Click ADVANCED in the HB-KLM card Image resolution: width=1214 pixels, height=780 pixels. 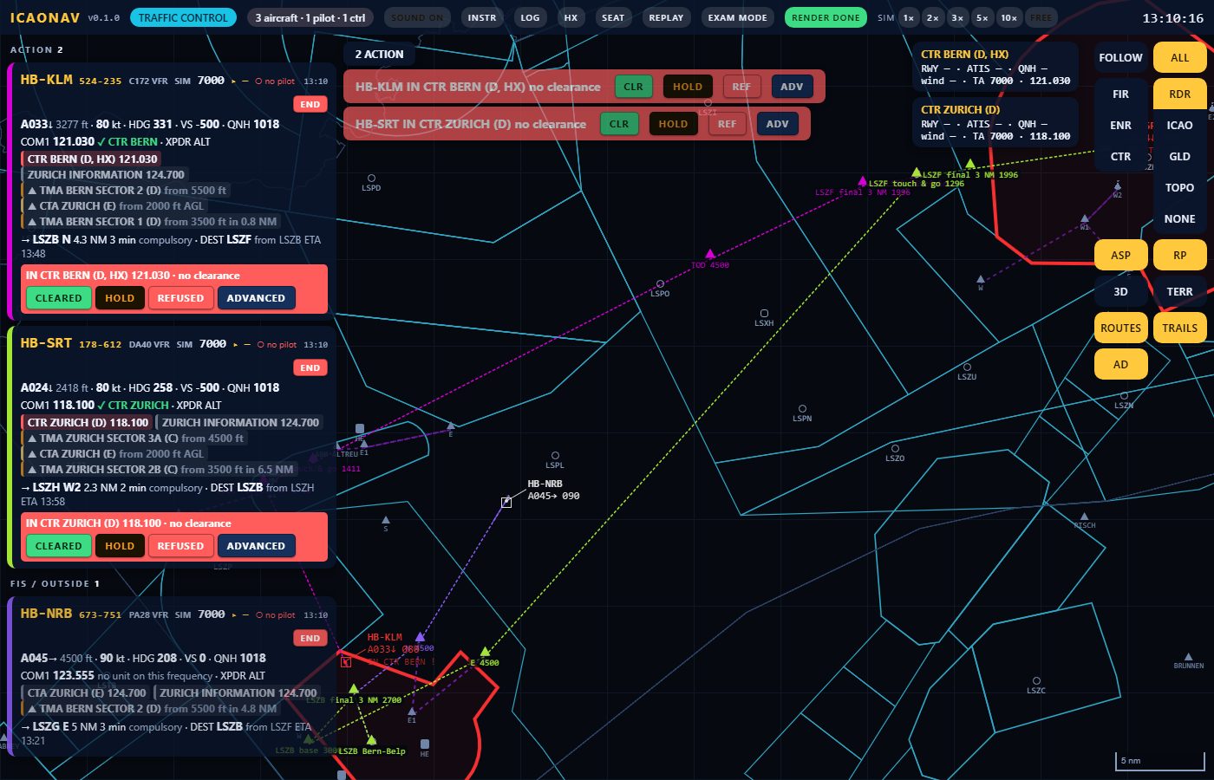256,298
